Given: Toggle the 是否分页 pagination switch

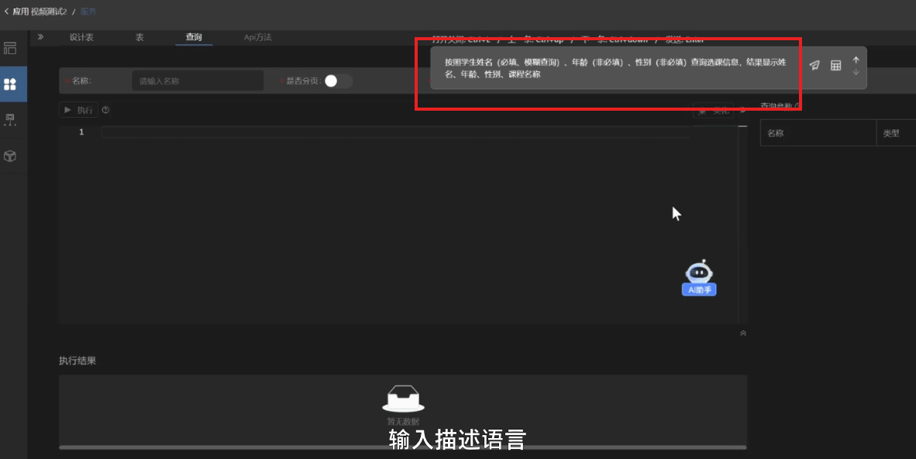Looking at the screenshot, I should (336, 80).
